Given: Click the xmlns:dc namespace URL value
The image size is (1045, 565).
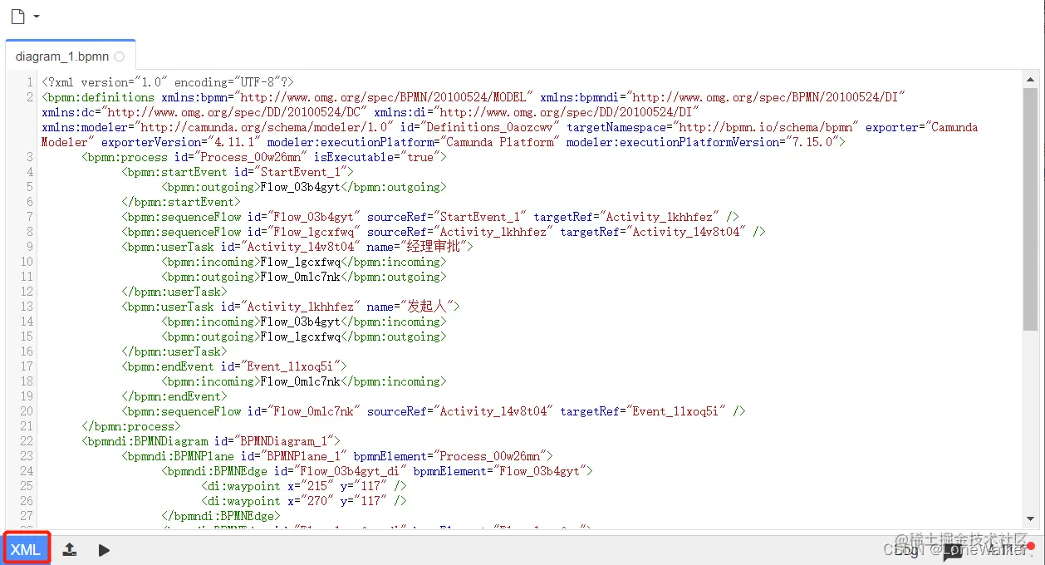Looking at the screenshot, I should coord(234,112).
